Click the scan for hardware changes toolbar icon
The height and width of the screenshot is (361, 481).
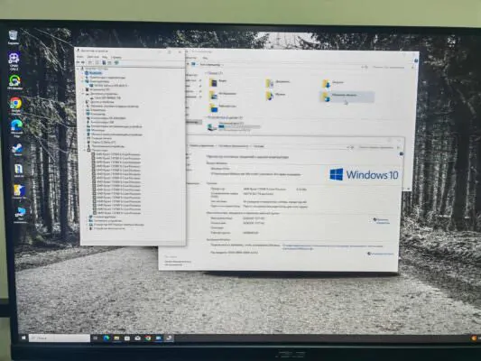pyautogui.click(x=116, y=62)
